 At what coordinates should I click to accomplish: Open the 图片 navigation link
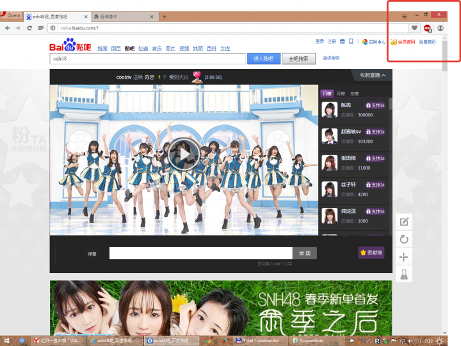tap(170, 49)
